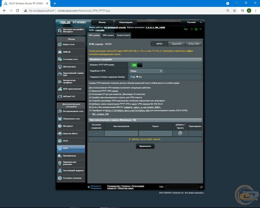Open Помощь & Поддержка link
Viewport: 260px width, 208px height.
(x=96, y=187)
